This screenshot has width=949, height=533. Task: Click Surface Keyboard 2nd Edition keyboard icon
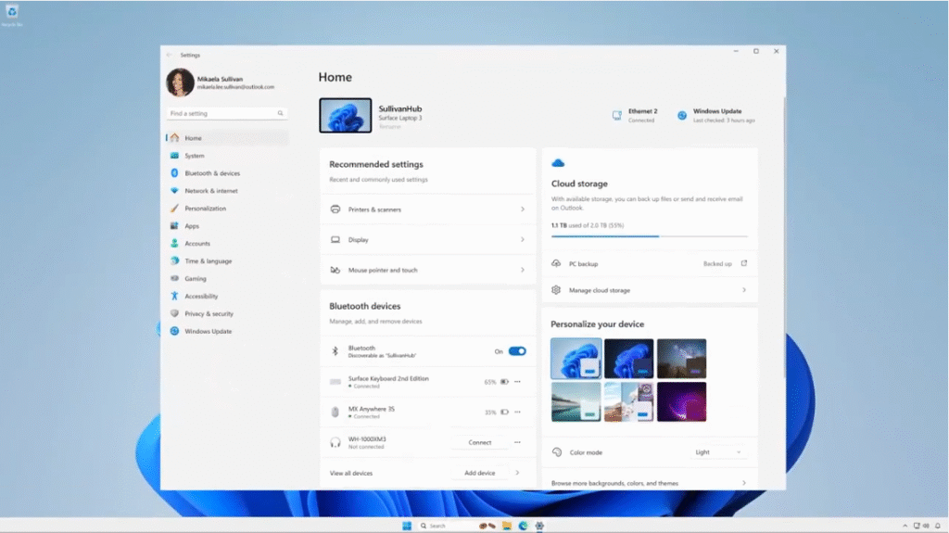pyautogui.click(x=335, y=382)
